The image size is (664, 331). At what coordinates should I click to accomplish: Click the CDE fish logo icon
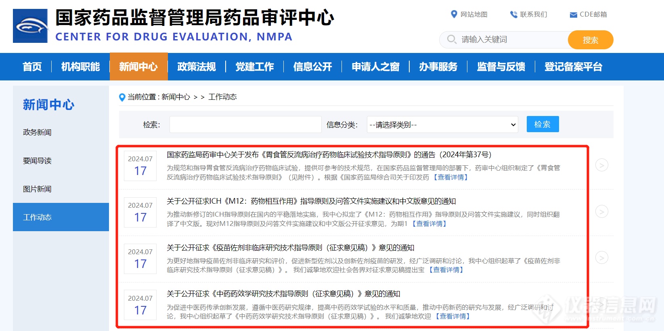(30, 26)
